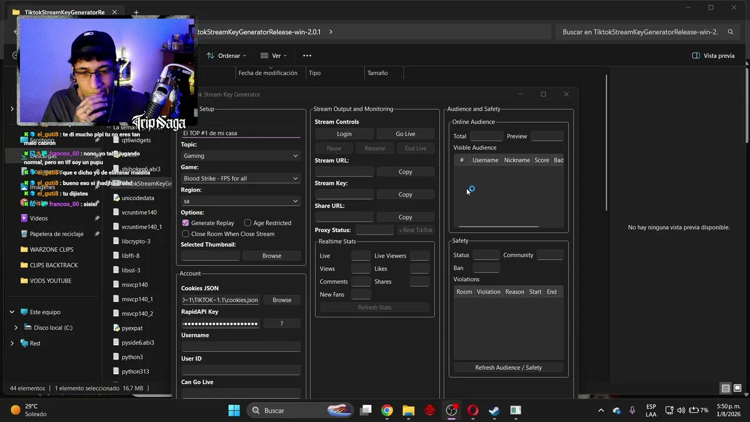The height and width of the screenshot is (422, 750).
Task: Click the Login button in Stream Controls
Action: point(345,134)
